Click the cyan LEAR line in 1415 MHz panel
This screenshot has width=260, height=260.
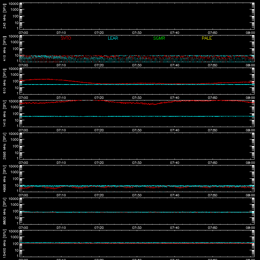coord(137,116)
